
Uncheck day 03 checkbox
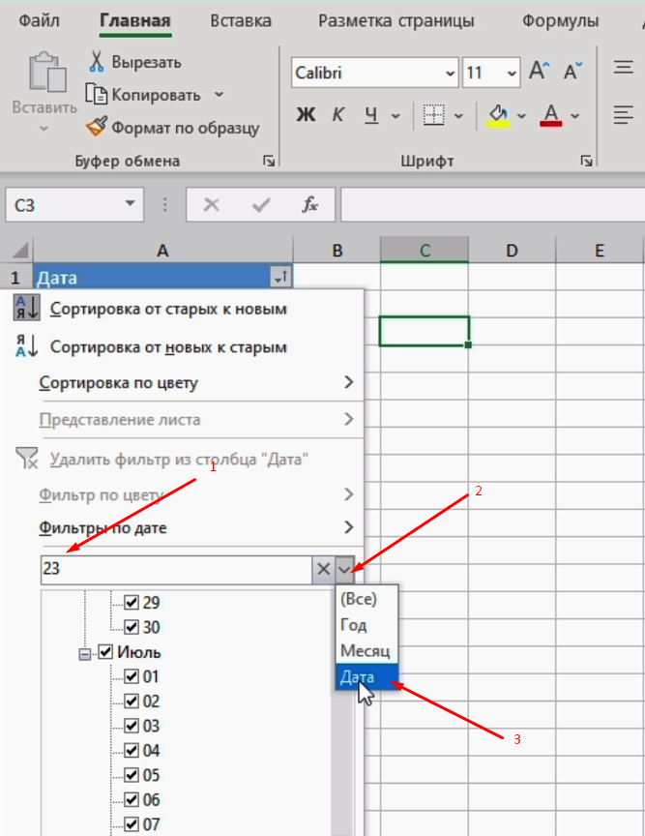coord(132,726)
